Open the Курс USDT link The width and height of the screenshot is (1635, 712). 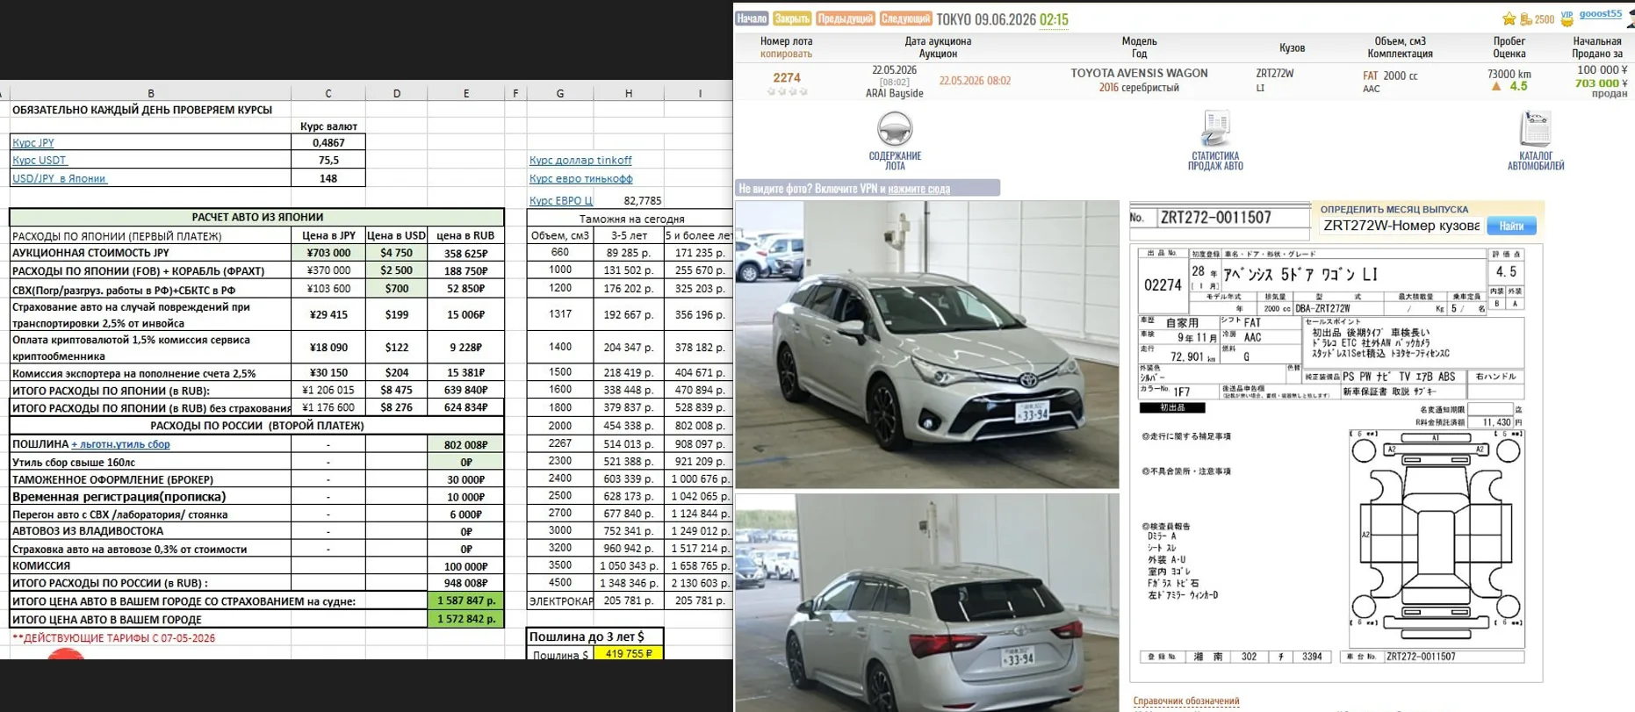pos(40,161)
